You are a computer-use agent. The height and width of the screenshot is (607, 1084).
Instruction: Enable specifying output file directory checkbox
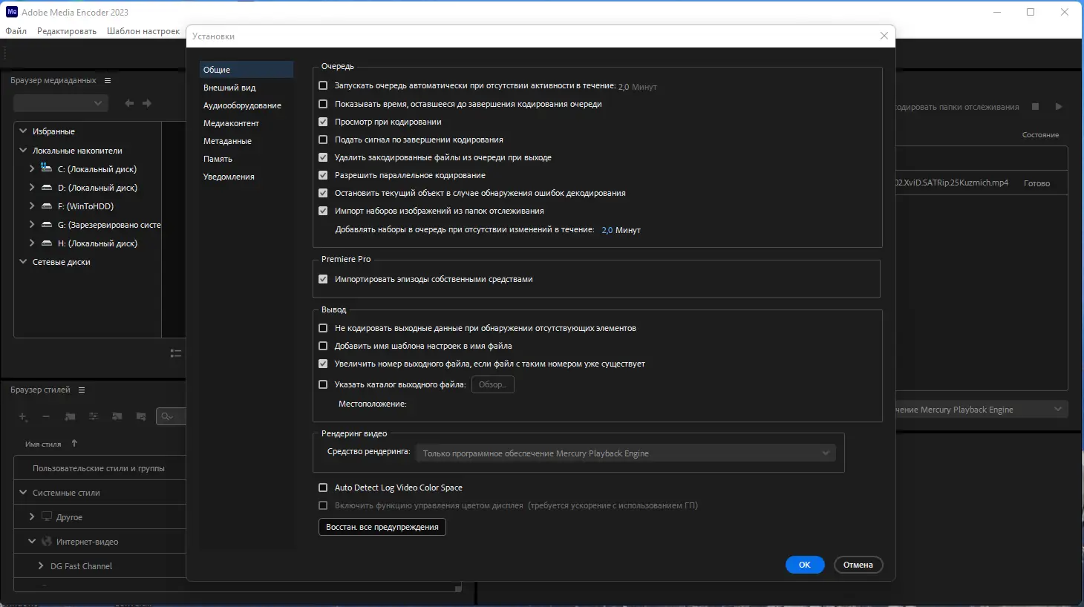(323, 384)
